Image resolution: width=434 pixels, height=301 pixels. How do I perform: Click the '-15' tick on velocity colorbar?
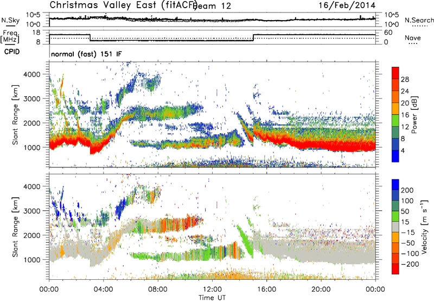[x=408, y=232]
